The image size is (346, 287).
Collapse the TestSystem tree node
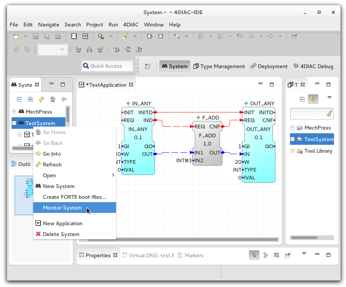(14, 123)
